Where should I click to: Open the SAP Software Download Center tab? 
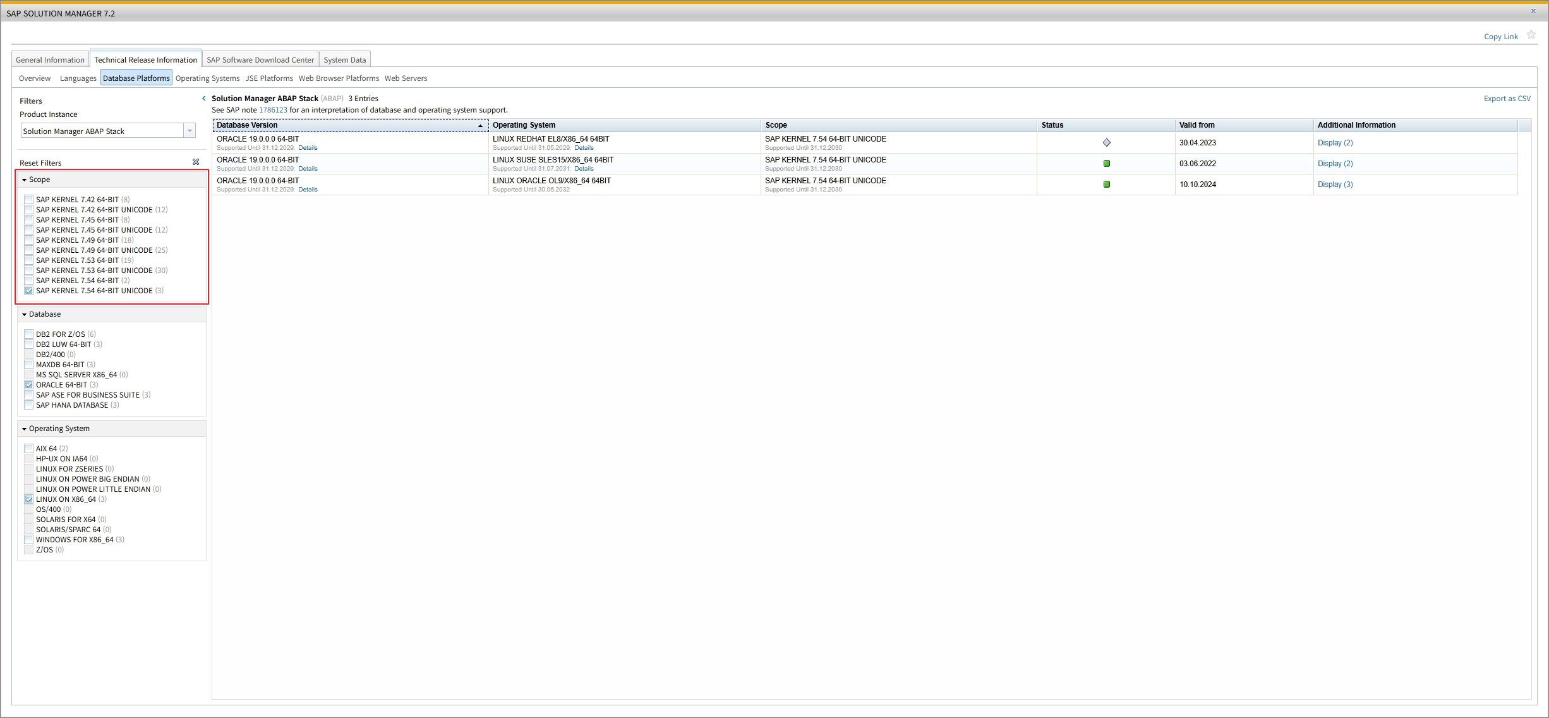[x=260, y=59]
